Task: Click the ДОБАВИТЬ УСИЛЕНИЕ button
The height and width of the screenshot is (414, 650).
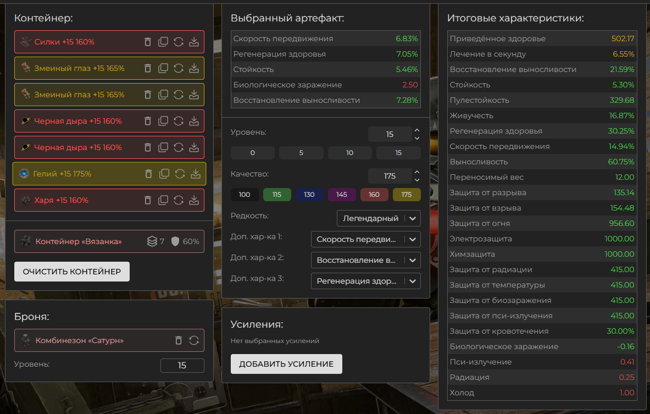Action: [x=286, y=364]
